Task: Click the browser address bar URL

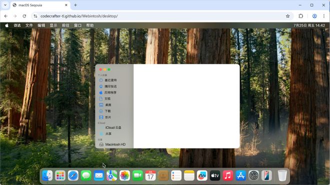Action: [x=79, y=16]
